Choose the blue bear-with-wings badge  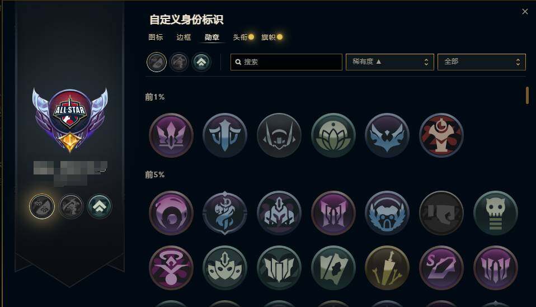[x=387, y=213]
